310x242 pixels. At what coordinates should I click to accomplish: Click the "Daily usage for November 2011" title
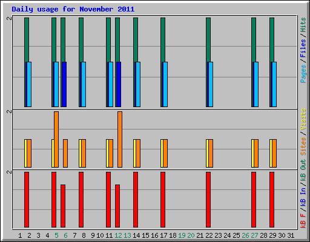click(x=73, y=9)
